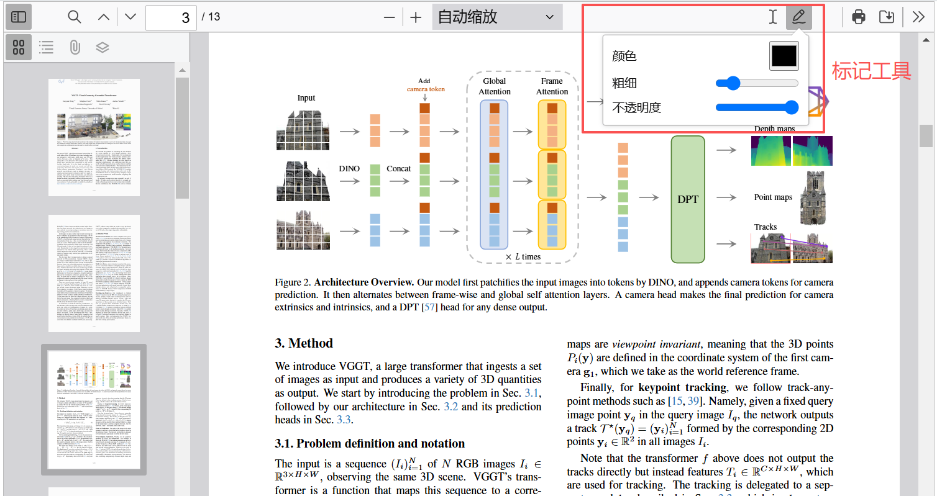The height and width of the screenshot is (496, 937).
Task: Open page 2 thumbnail in sidebar
Action: 94,274
